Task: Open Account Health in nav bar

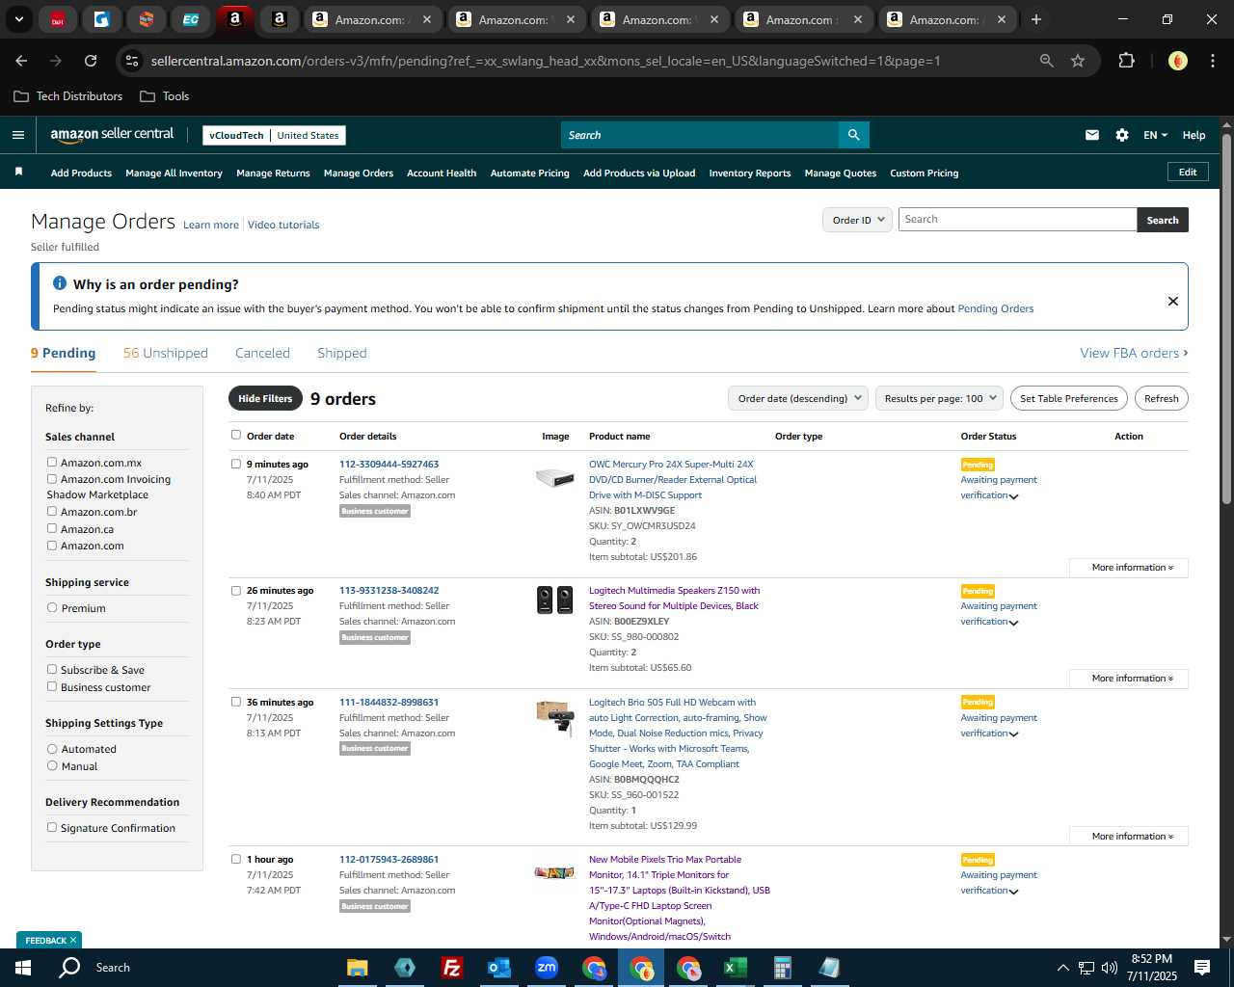Action: (x=442, y=173)
